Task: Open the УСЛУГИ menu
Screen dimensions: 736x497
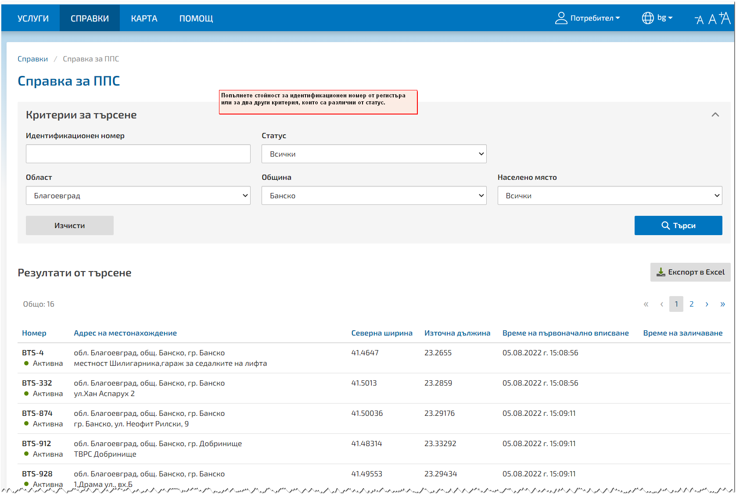Action: [33, 18]
